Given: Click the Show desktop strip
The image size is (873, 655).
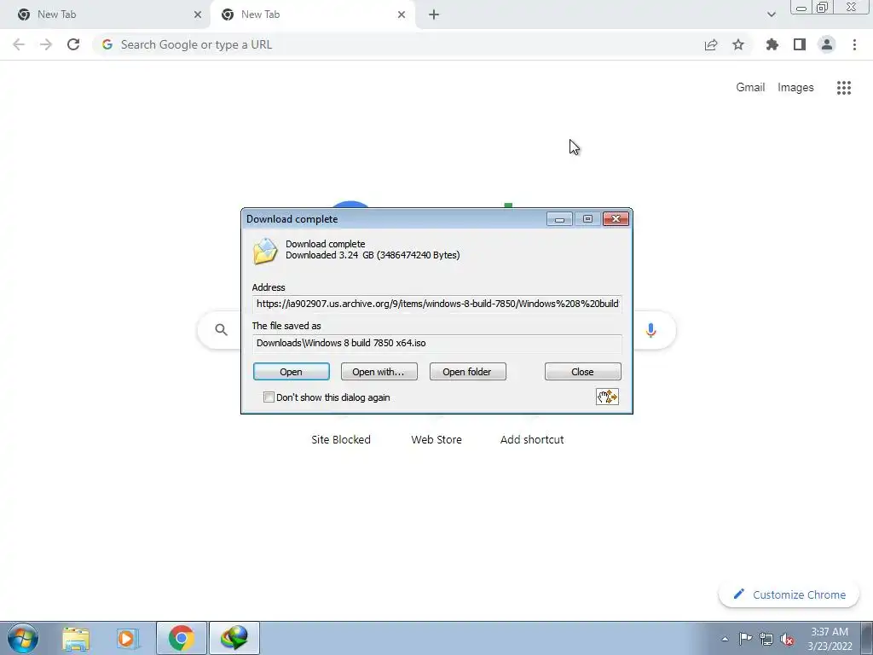Looking at the screenshot, I should (867, 638).
